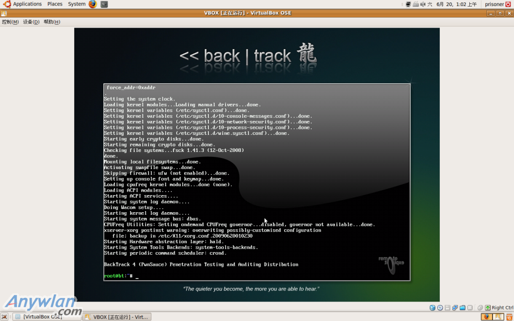Open the Applications menu in top panel

[27, 4]
